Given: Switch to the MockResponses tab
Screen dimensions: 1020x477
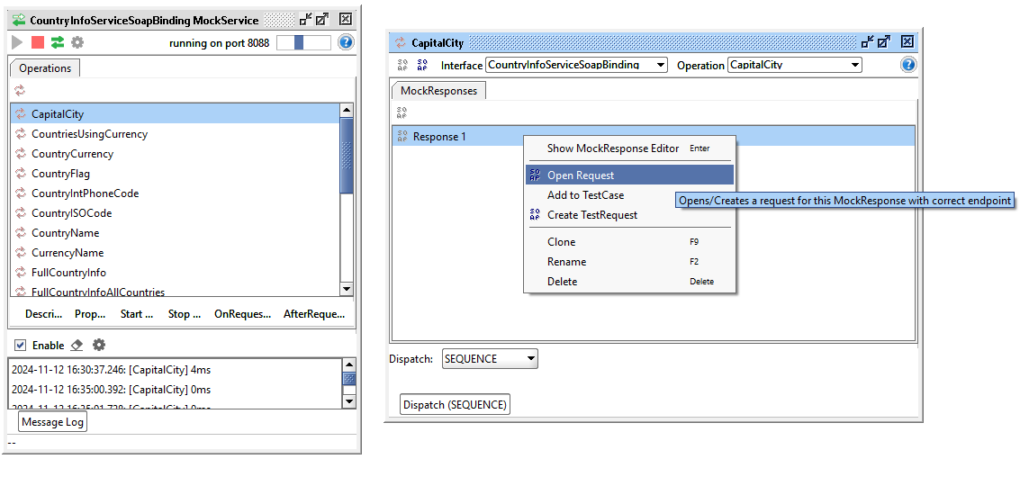Looking at the screenshot, I should (x=438, y=91).
